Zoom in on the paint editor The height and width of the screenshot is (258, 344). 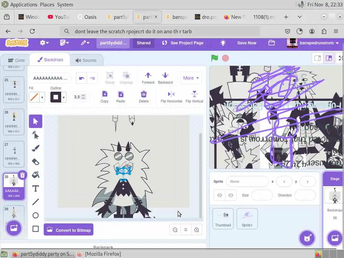pos(197,230)
